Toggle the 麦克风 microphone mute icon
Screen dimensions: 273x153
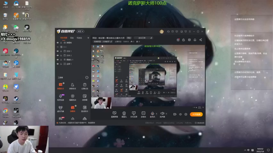[x=152, y=114]
